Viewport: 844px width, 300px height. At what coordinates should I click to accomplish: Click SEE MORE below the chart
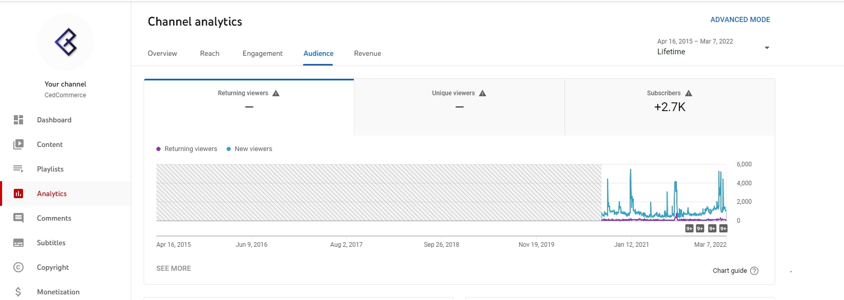pos(174,268)
